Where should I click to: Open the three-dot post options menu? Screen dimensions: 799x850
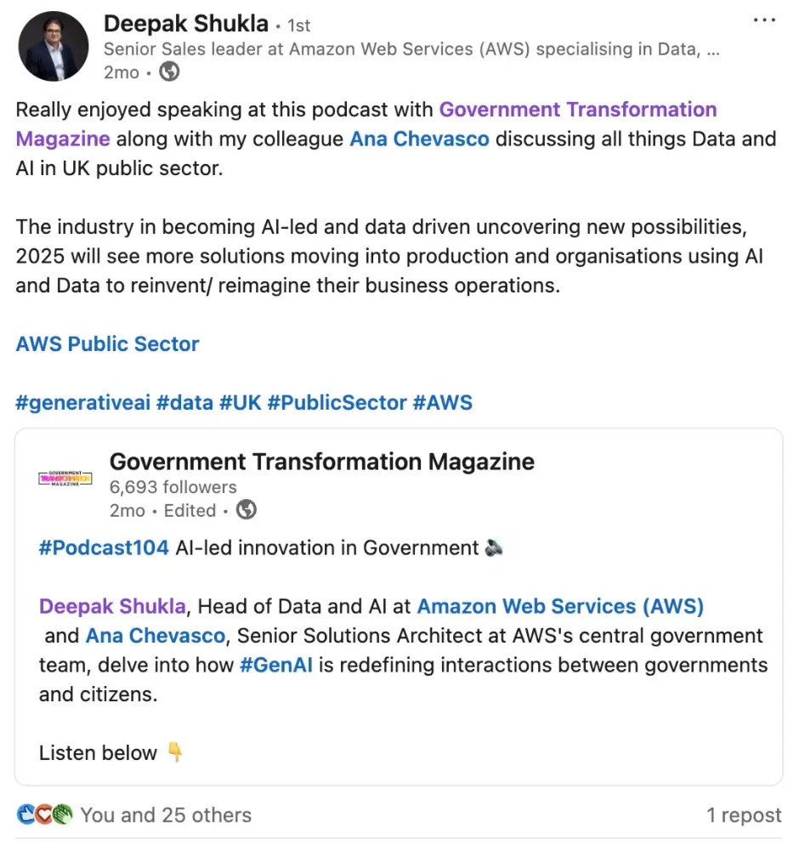pos(764,20)
